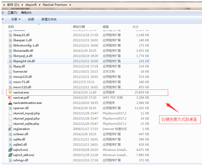Click the license.txt document icon
Image resolution: width=202 pixels, height=165 pixels.
coord(10,71)
